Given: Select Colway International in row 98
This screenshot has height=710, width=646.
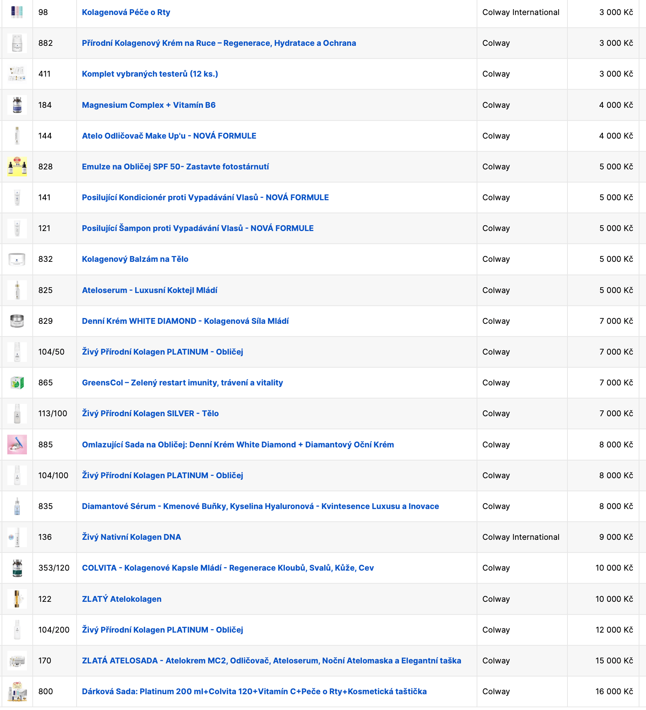Looking at the screenshot, I should (x=521, y=12).
